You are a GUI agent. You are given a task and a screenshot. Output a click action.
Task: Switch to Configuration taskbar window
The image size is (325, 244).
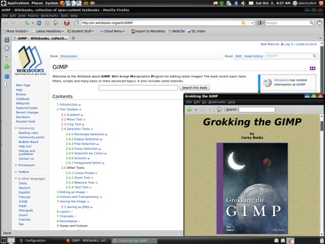click(32, 240)
